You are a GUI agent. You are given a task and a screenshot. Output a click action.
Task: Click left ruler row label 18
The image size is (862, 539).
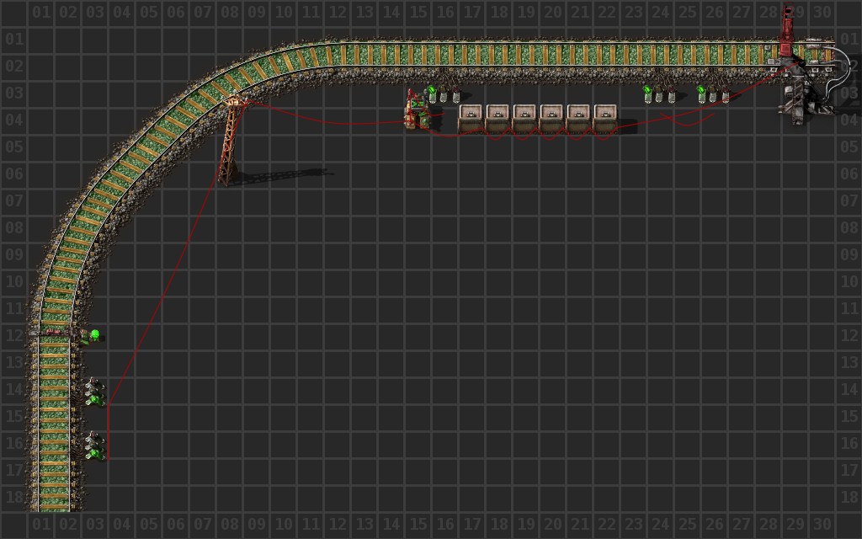(x=14, y=497)
